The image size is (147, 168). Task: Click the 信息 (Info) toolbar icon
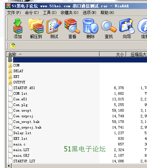click(142, 26)
